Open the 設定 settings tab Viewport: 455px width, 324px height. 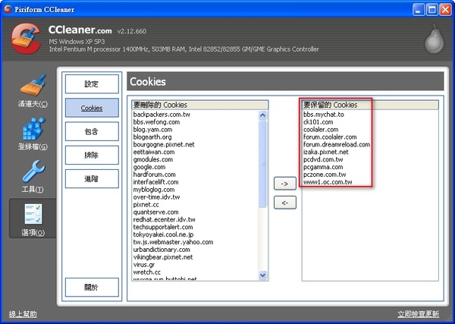[92, 84]
